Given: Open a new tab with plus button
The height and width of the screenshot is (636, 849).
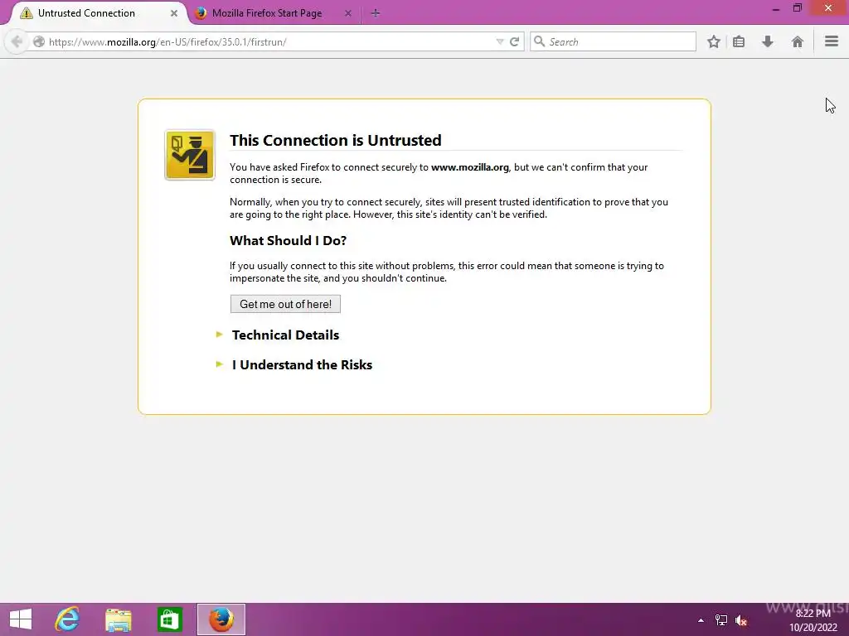Looking at the screenshot, I should (x=376, y=13).
